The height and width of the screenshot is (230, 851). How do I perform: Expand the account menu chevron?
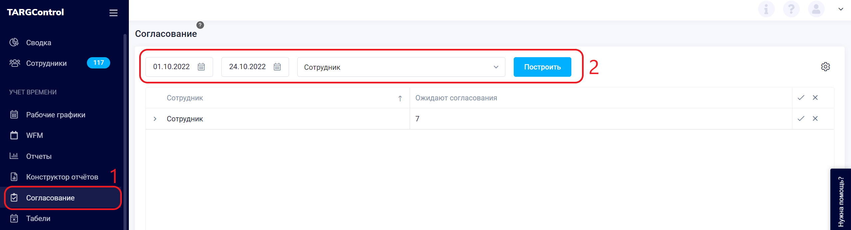tap(841, 9)
